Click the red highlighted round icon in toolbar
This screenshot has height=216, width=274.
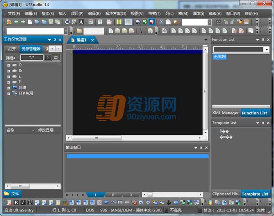(x=152, y=22)
